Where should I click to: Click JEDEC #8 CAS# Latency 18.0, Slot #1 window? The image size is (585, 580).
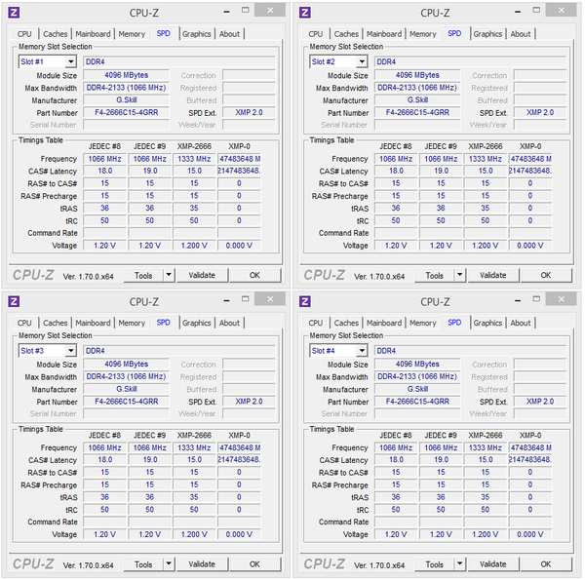tap(105, 171)
